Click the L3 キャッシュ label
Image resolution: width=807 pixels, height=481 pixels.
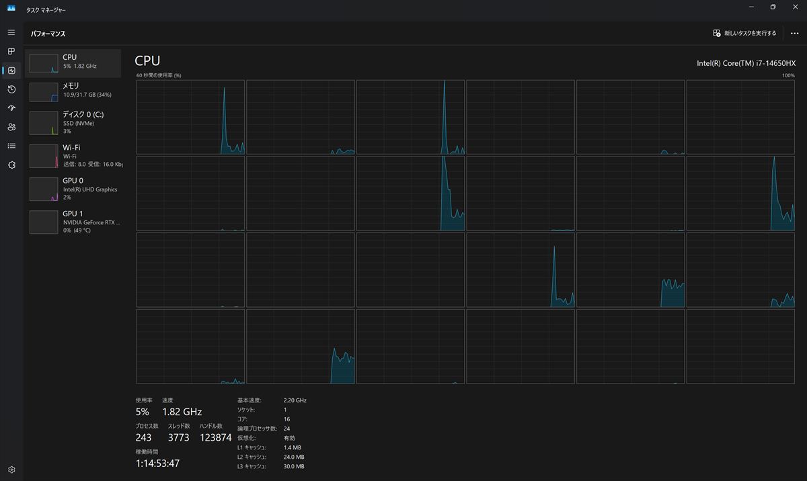[x=251, y=466]
